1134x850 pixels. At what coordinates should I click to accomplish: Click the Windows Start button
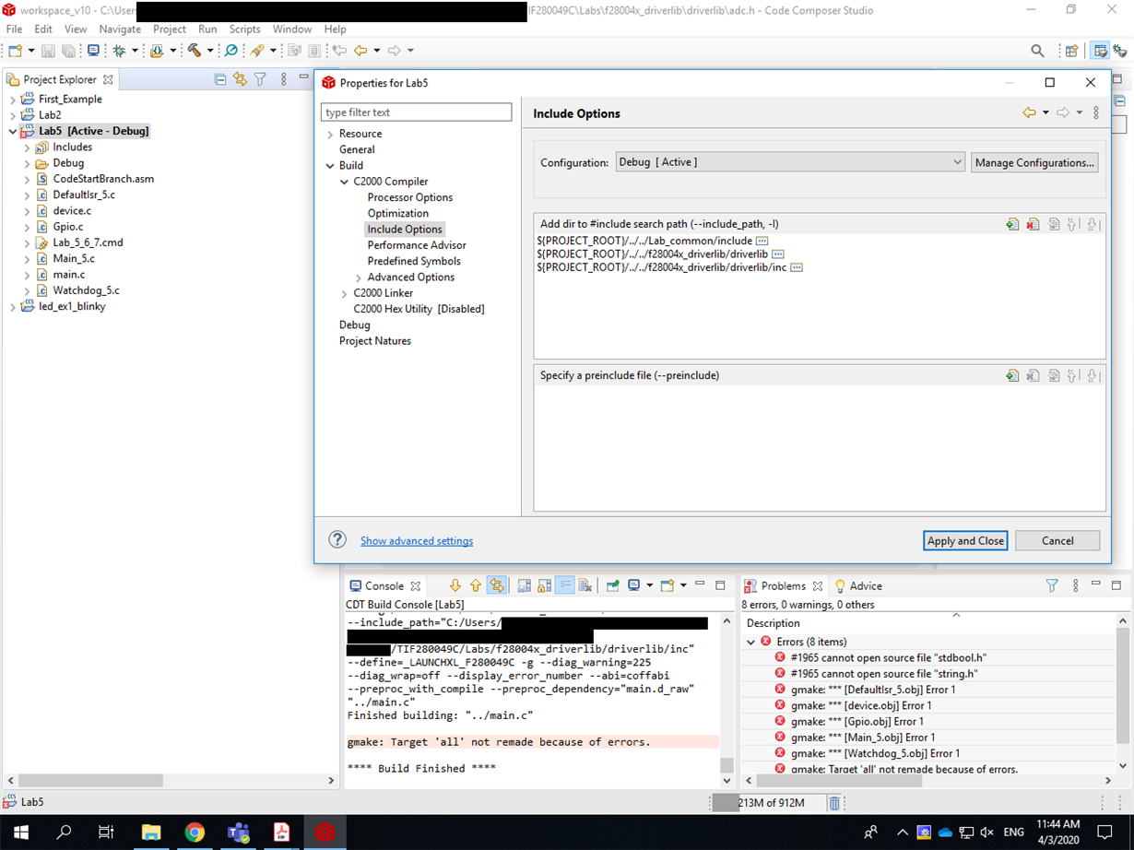point(20,832)
